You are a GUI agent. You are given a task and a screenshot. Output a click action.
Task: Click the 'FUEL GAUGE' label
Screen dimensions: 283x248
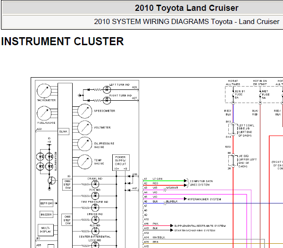pos(46,123)
